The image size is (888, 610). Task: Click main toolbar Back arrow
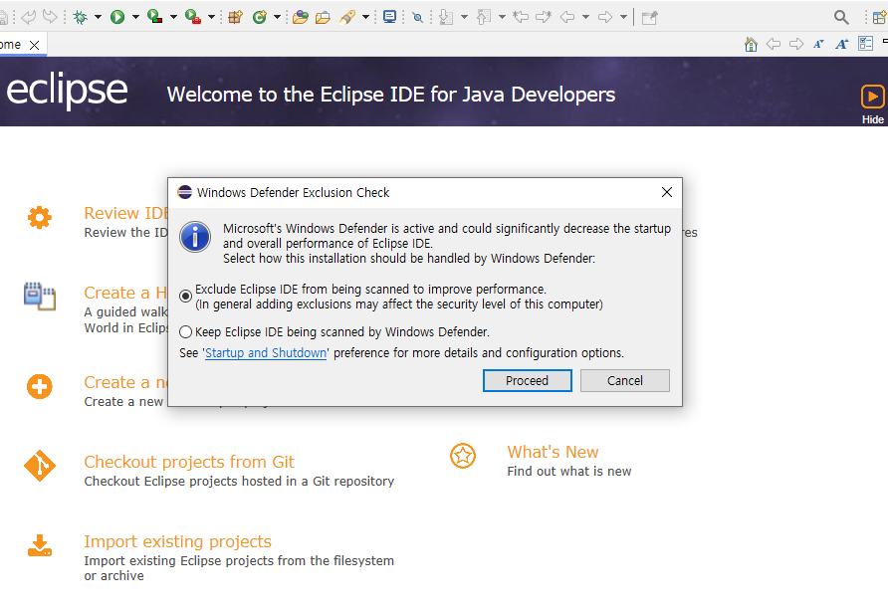tap(567, 17)
